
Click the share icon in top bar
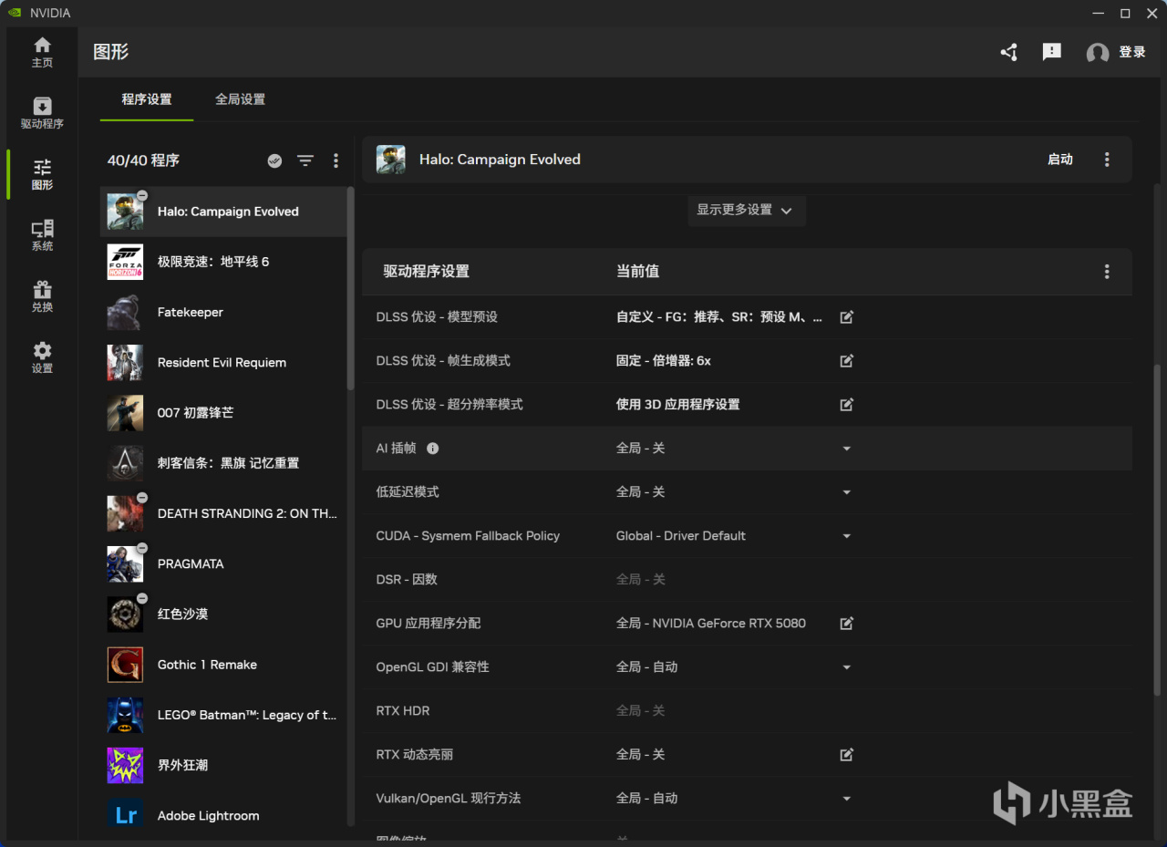point(1008,52)
